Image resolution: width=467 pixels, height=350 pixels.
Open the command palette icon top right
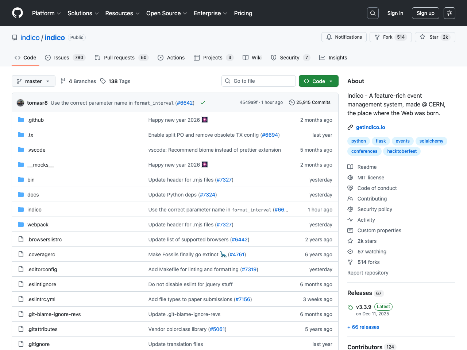(x=449, y=13)
